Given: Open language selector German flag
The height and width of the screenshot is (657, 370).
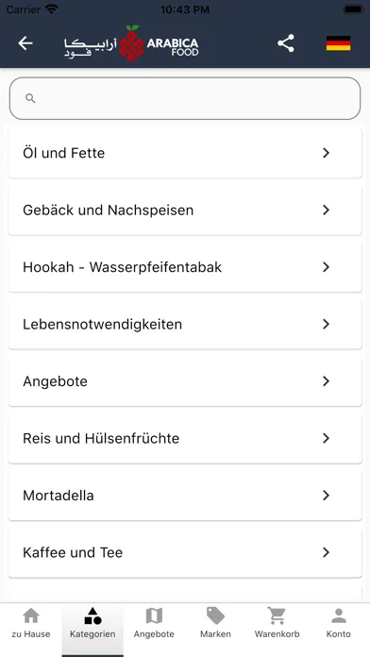Looking at the screenshot, I should [338, 43].
